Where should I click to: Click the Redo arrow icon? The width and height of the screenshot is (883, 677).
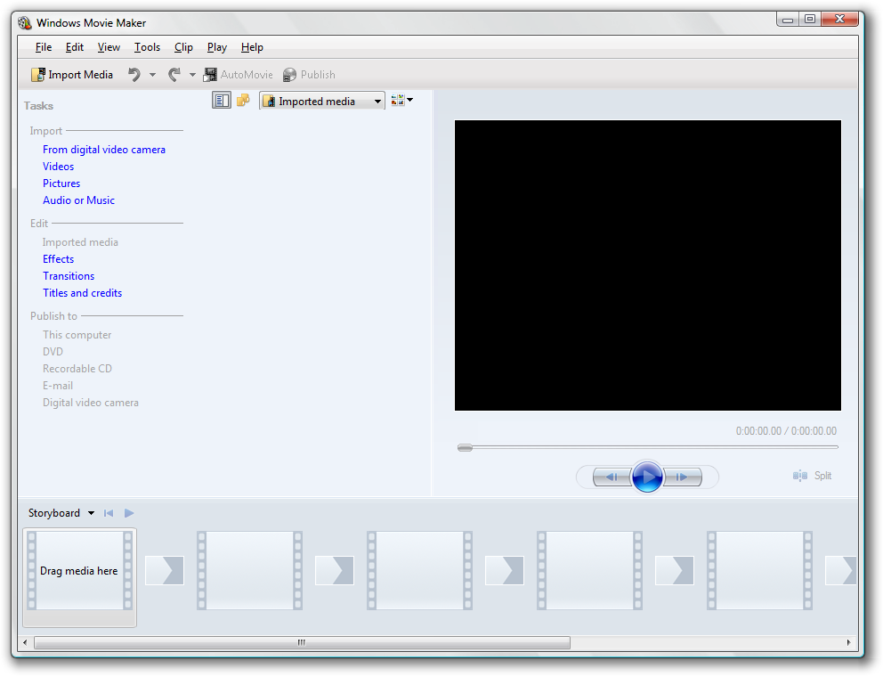click(174, 75)
